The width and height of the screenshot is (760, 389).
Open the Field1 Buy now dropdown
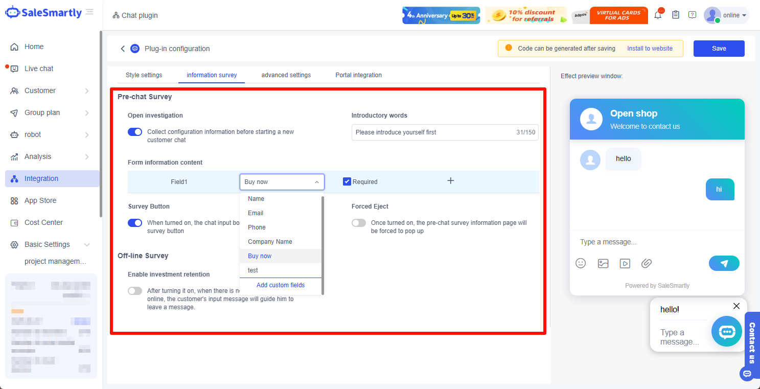tap(282, 182)
